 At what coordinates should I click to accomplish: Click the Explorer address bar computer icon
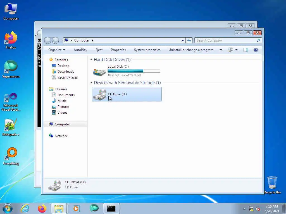pyautogui.click(x=66, y=40)
